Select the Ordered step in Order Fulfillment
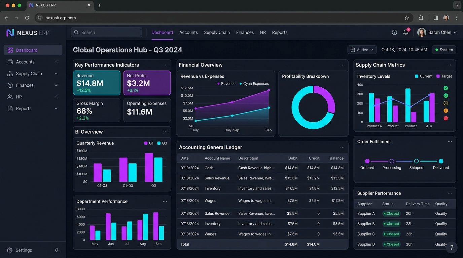 [367, 161]
